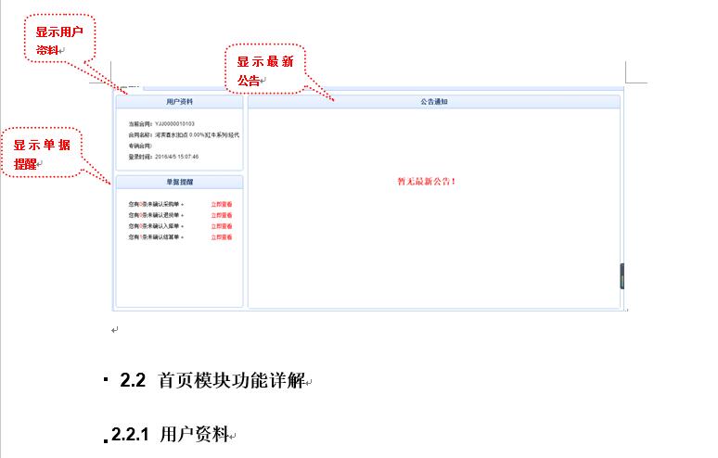Image resolution: width=718 pixels, height=458 pixels.
Task: Click the 登录时间 login time line
Action: pos(163,157)
